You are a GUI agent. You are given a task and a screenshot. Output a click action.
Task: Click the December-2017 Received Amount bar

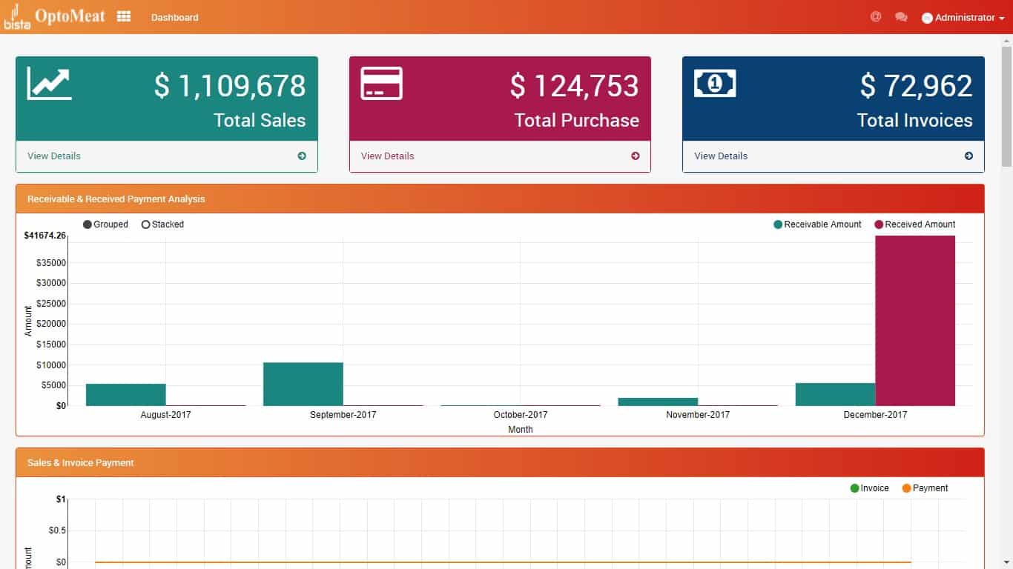(915, 320)
